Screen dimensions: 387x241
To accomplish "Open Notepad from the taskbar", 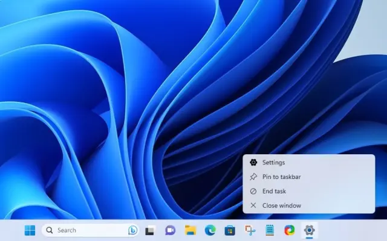I will (270, 230).
